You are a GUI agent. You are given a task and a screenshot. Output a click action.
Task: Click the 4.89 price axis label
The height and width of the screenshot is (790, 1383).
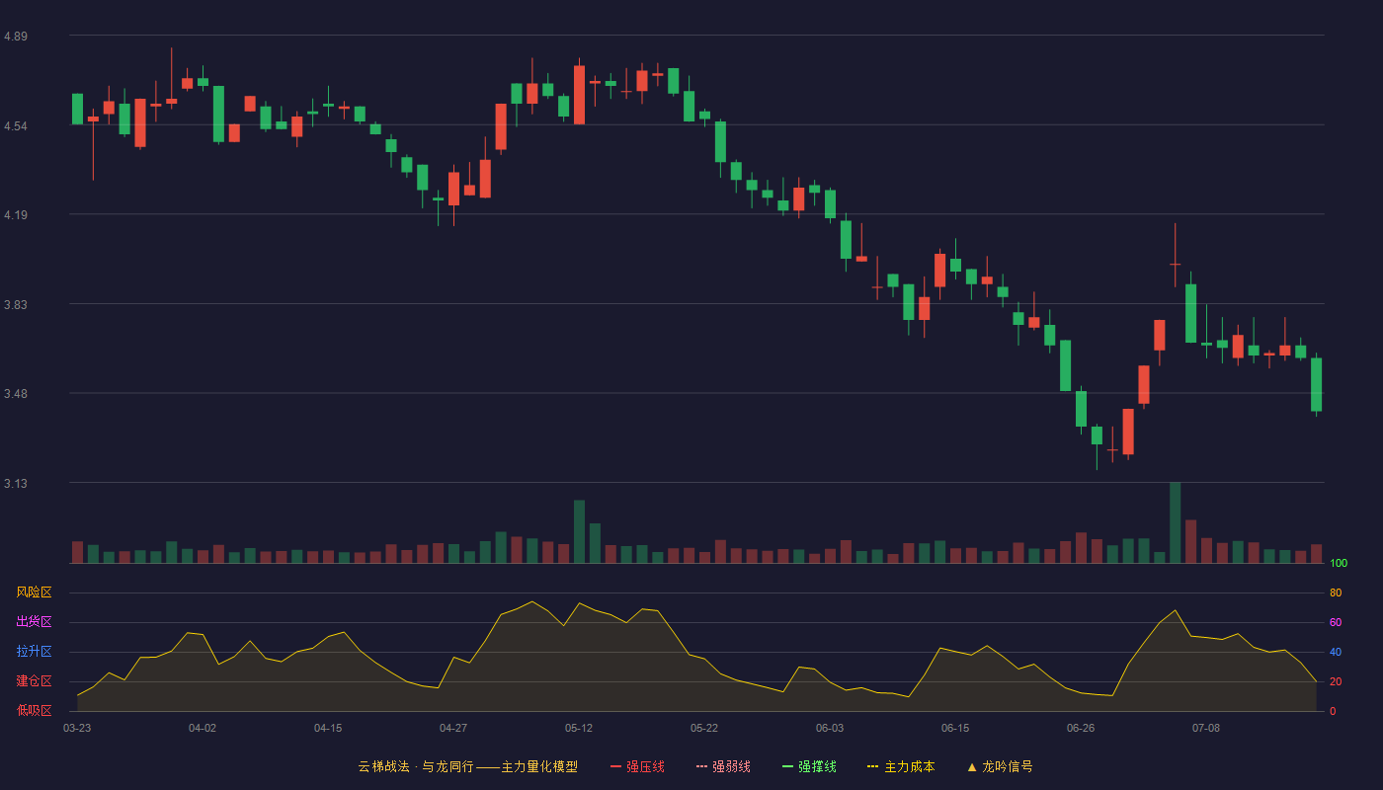click(16, 37)
